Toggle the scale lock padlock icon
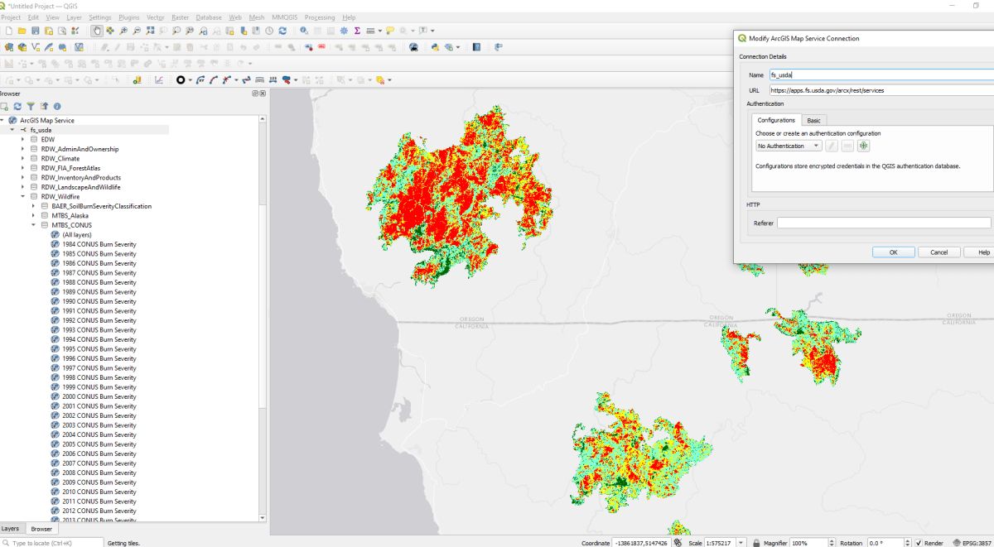This screenshot has height=547, width=994. pos(755,543)
